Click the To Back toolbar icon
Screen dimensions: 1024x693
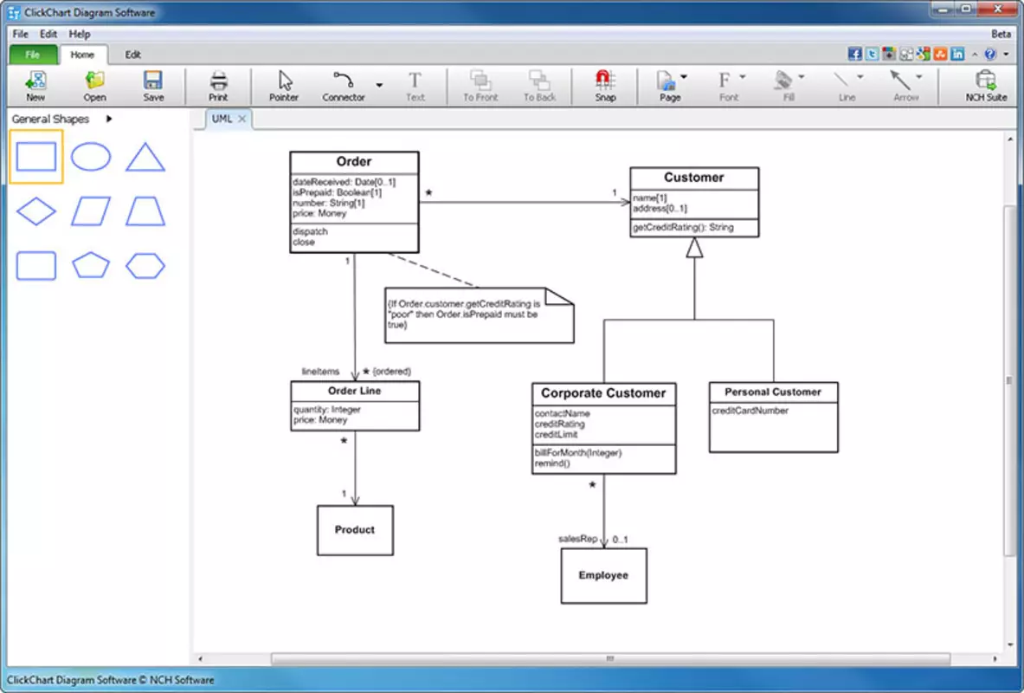[539, 87]
